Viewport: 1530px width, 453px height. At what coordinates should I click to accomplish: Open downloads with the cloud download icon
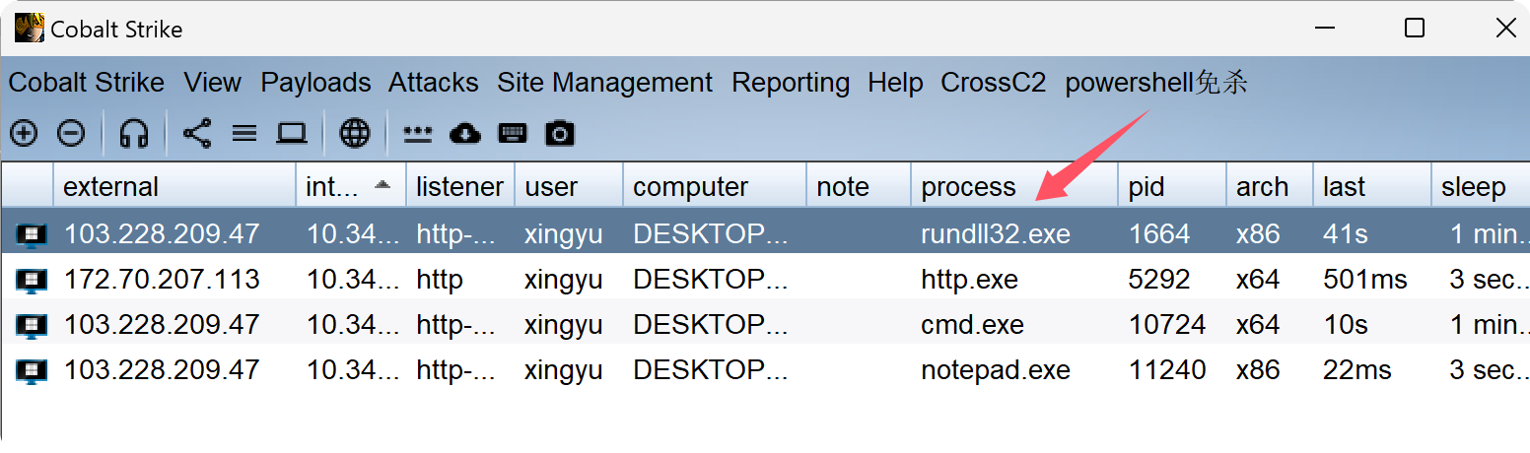(x=465, y=133)
